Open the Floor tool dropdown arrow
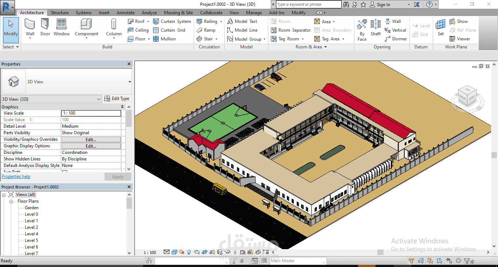 (149, 39)
